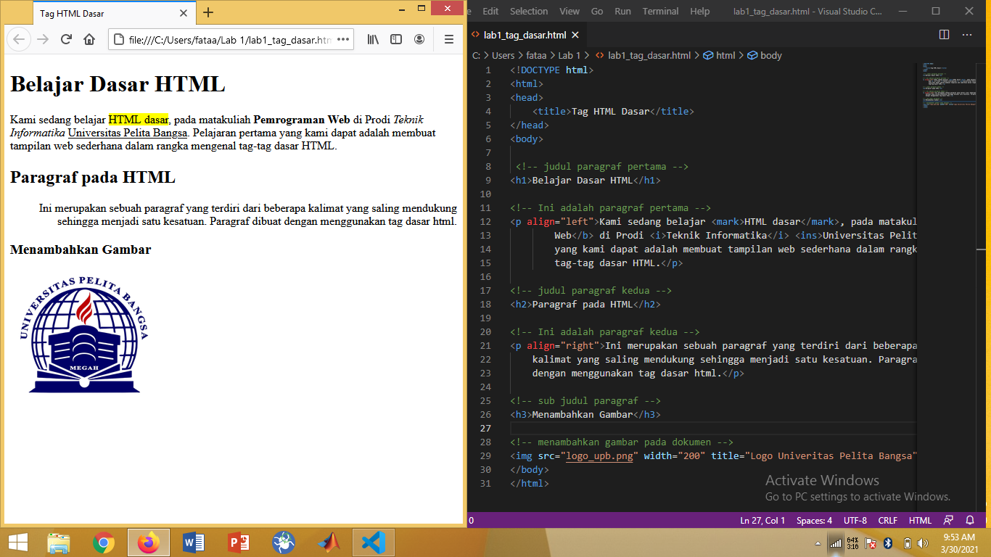Open a new browser tab with the plus button
This screenshot has width=991, height=557.
(208, 12)
